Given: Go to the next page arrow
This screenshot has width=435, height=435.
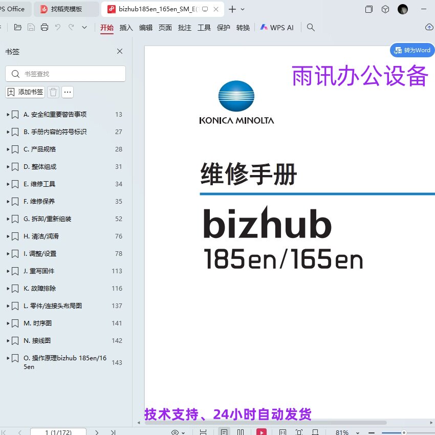Looking at the screenshot, I should point(97,432).
